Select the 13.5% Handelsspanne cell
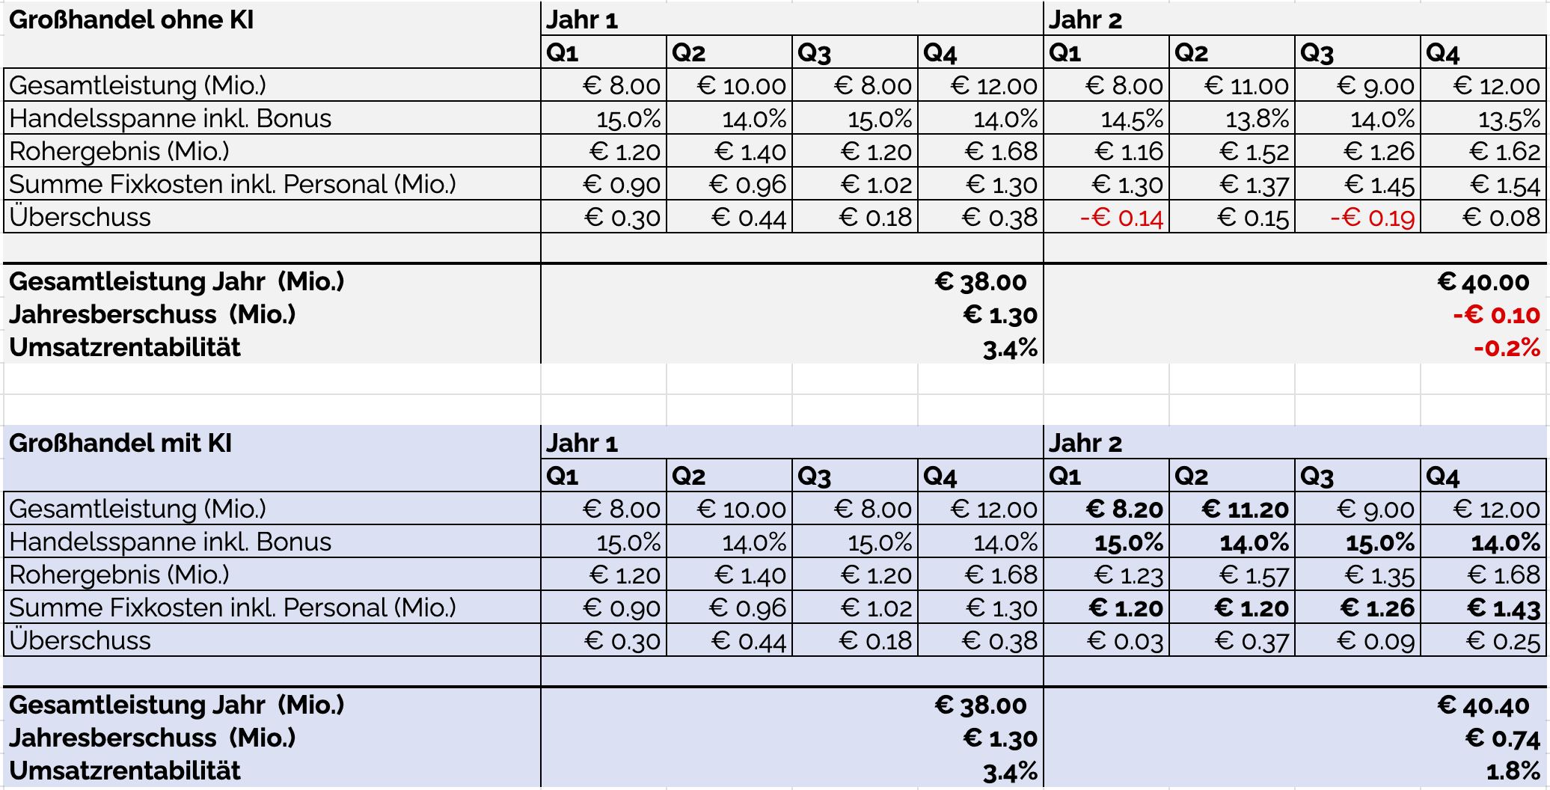Viewport: 1550px width, 790px height. pos(1508,119)
